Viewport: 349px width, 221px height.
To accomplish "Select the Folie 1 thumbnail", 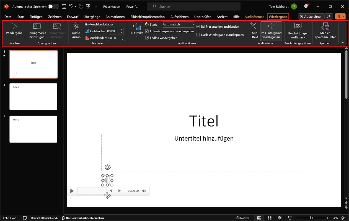I will (x=33, y=97).
